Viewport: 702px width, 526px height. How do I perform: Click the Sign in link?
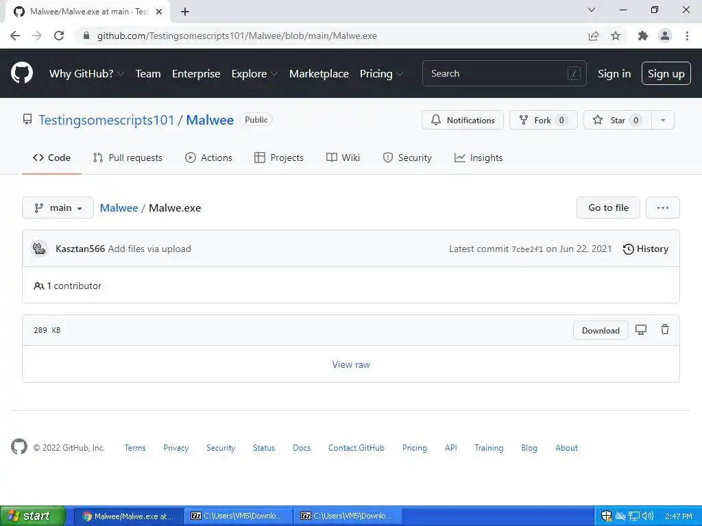point(614,73)
